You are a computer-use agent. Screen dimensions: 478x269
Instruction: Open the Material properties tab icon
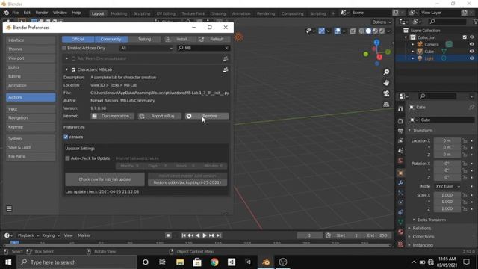coord(400,232)
